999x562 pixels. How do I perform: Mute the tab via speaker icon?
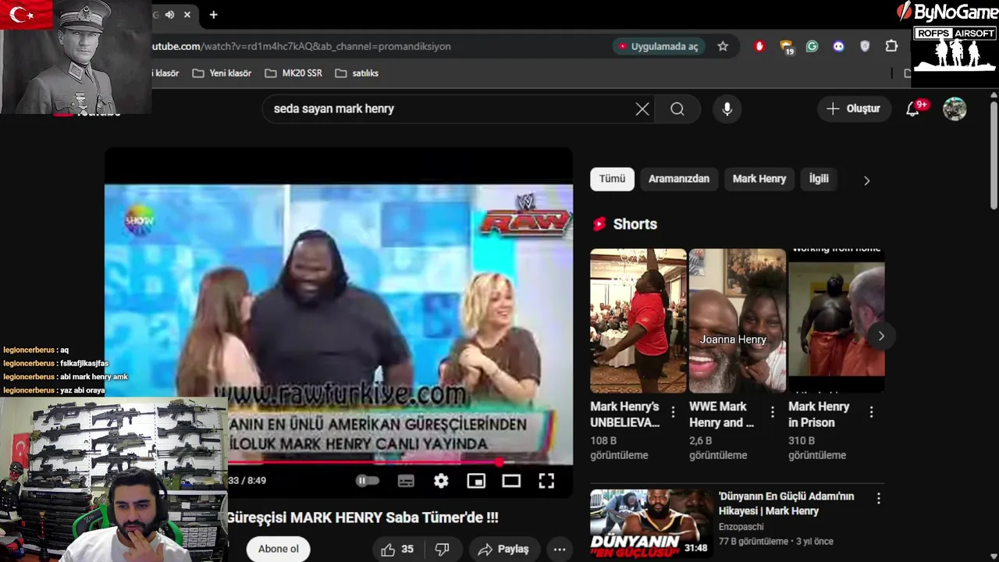click(169, 15)
